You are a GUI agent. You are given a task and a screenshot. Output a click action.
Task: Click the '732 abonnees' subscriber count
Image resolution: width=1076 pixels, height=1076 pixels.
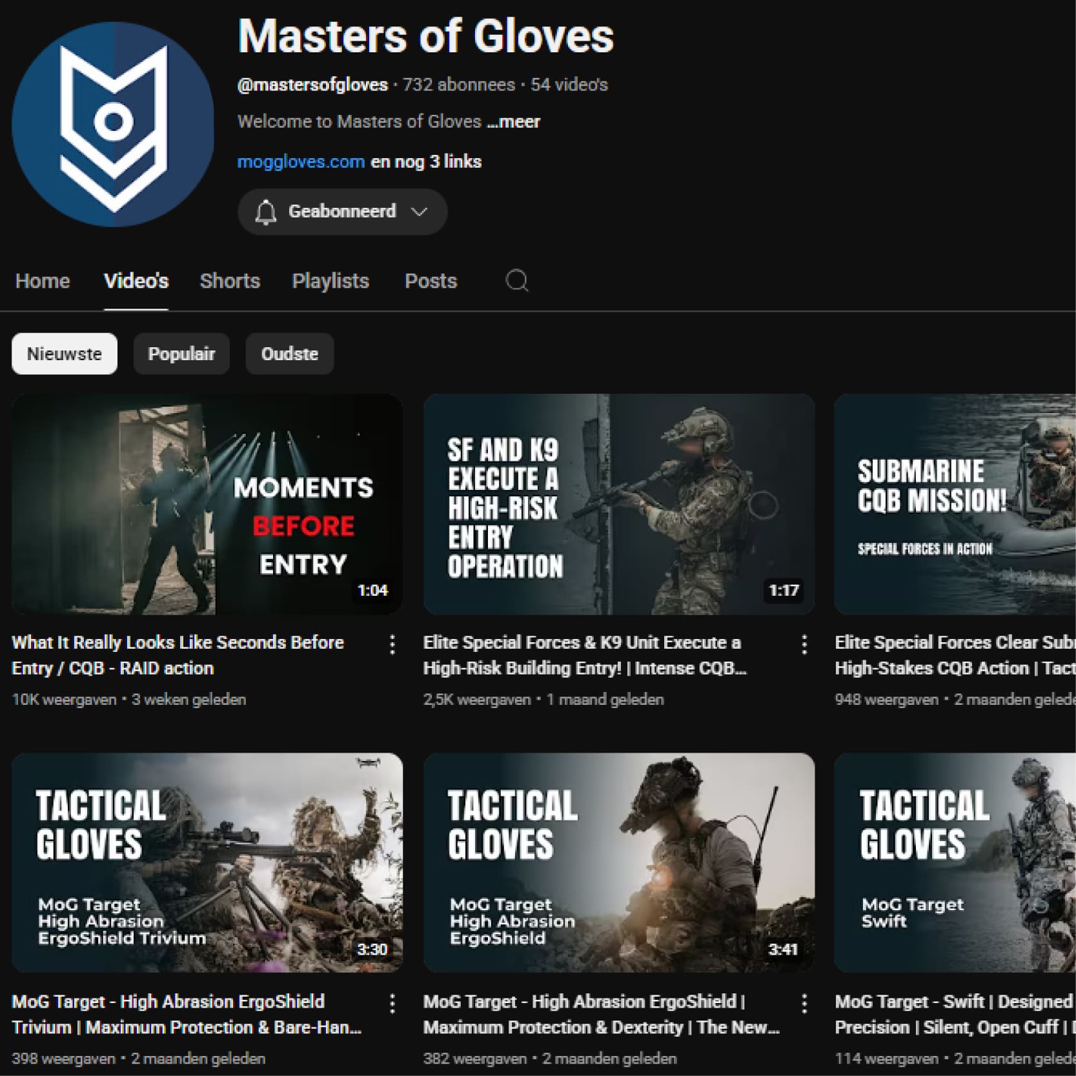[459, 85]
